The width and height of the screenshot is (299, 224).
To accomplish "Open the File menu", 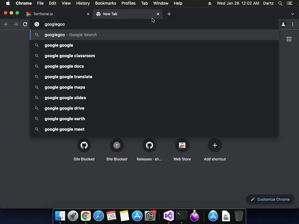I will 40,3.
